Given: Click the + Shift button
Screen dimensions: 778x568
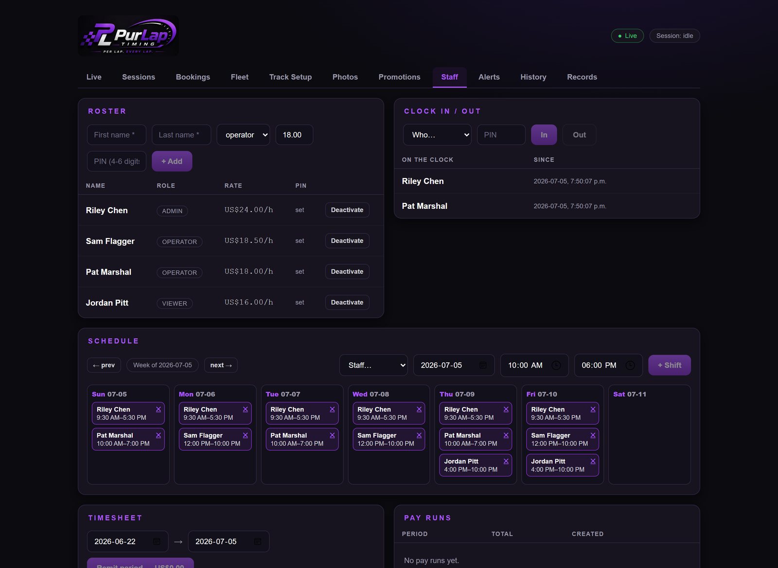Looking at the screenshot, I should click(x=670, y=365).
